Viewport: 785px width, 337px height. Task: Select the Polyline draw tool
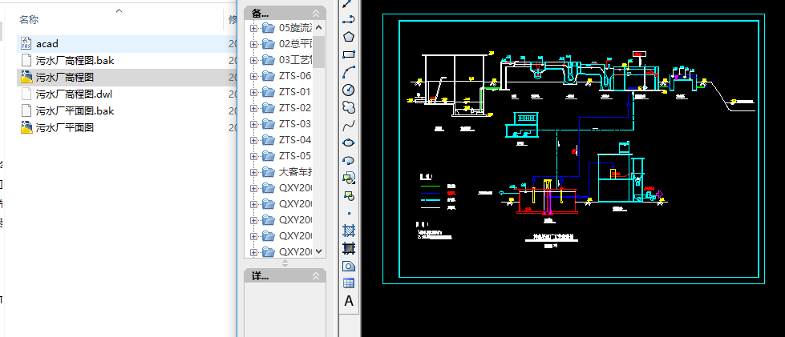click(349, 19)
